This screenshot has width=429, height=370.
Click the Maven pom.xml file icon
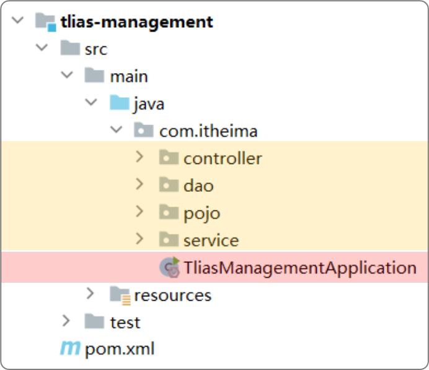(x=69, y=349)
